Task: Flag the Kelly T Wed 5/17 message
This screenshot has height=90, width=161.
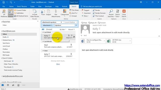Action: click(x=72, y=35)
